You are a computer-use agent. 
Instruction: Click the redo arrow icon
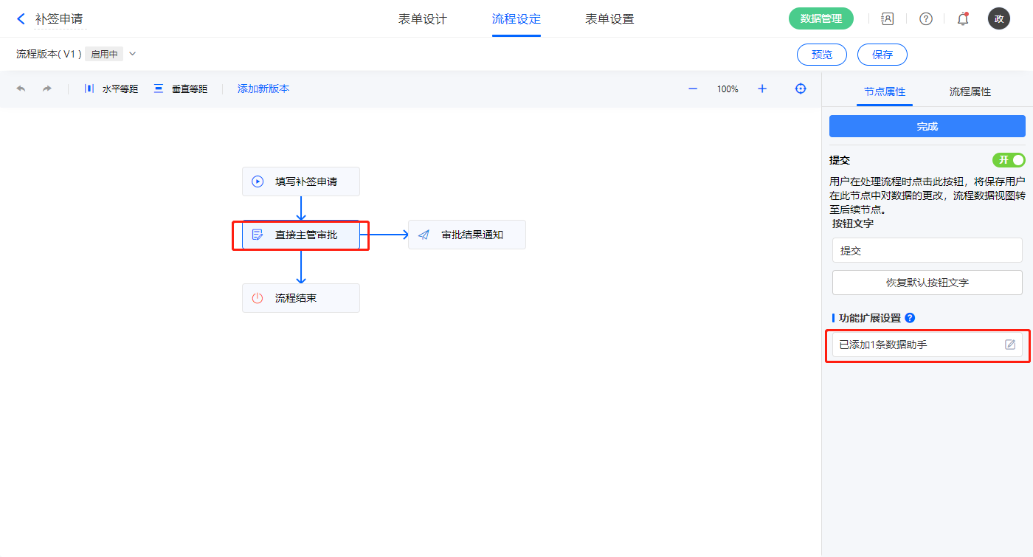[47, 89]
